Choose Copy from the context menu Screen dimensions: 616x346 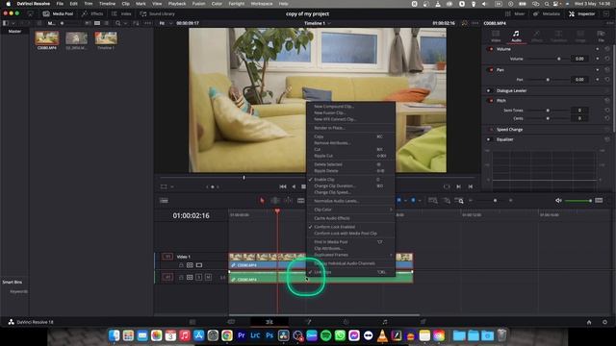(350, 136)
